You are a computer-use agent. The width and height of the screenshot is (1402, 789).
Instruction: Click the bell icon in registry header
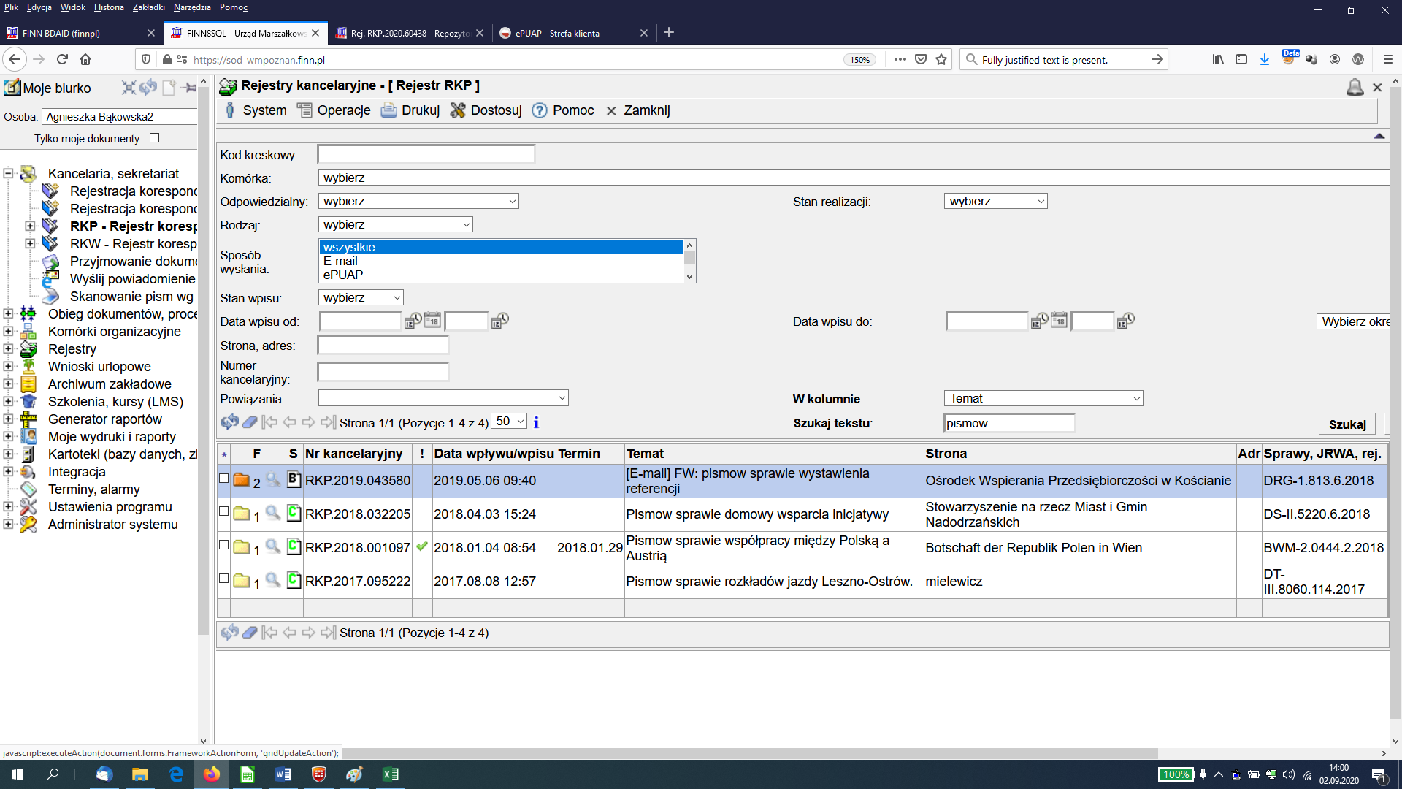tap(1355, 87)
